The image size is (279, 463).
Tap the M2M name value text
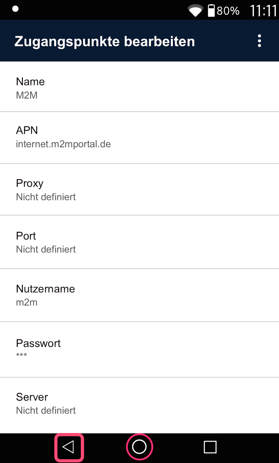point(27,95)
